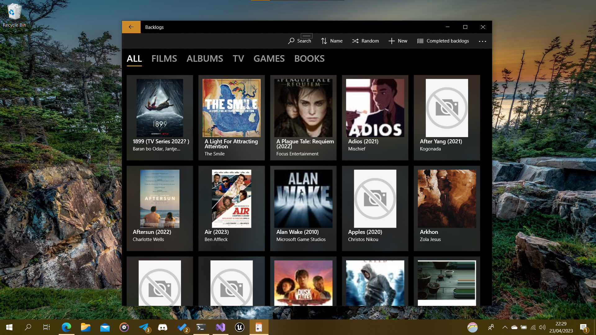
Task: Switch to the ALBUMS tab
Action: [205, 59]
